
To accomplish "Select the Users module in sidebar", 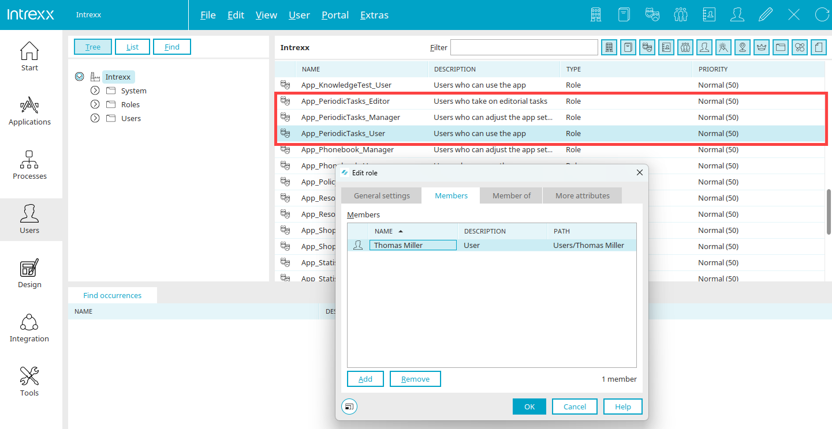I will point(29,220).
